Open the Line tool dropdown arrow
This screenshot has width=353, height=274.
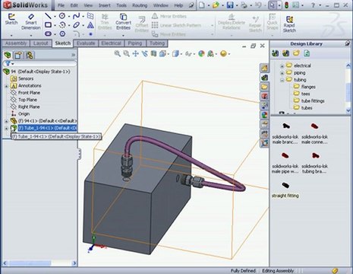tap(55, 17)
